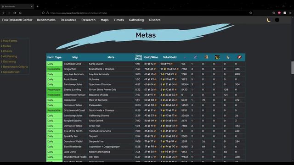Sort the table by Time (M:S) header

[139, 57]
